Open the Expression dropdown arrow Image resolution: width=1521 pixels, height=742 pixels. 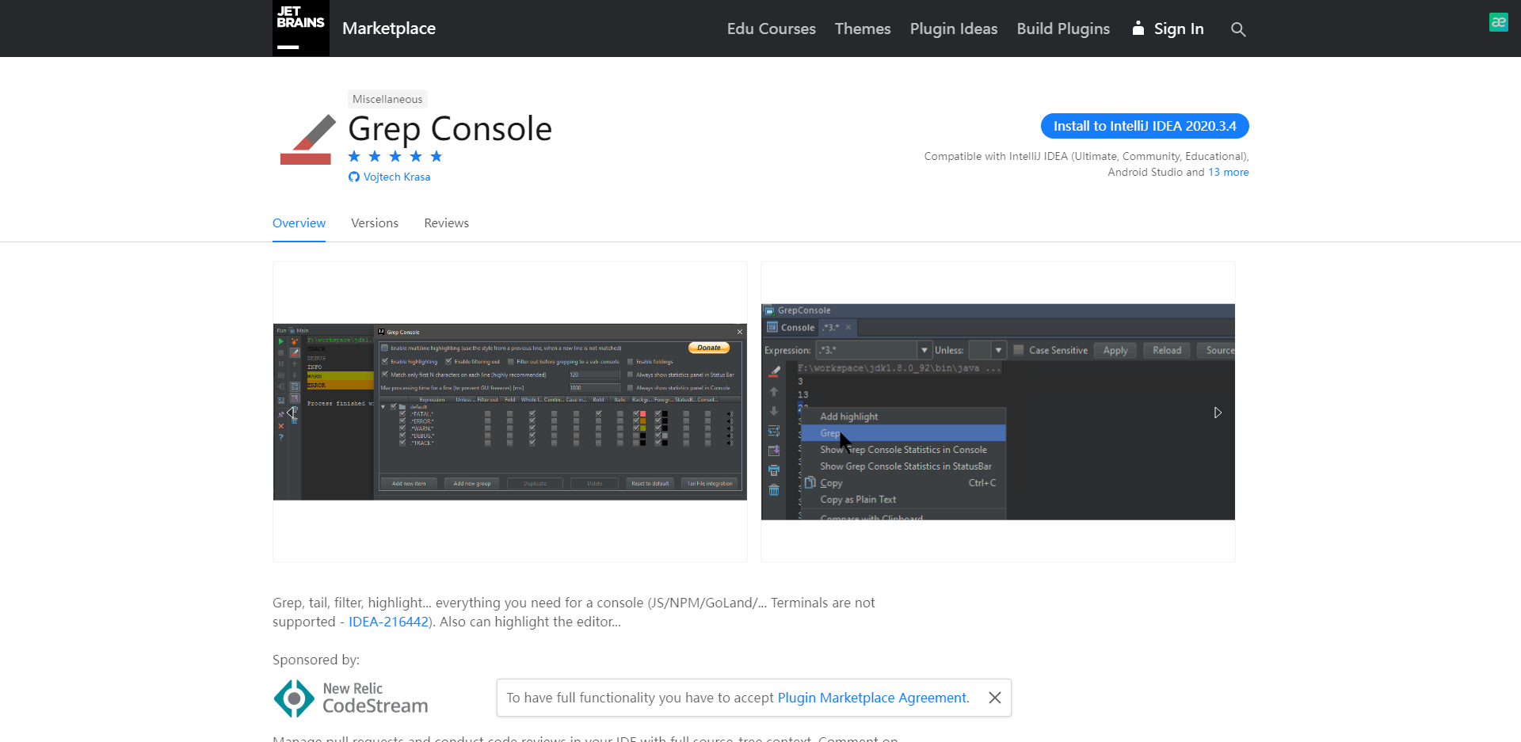[924, 350]
